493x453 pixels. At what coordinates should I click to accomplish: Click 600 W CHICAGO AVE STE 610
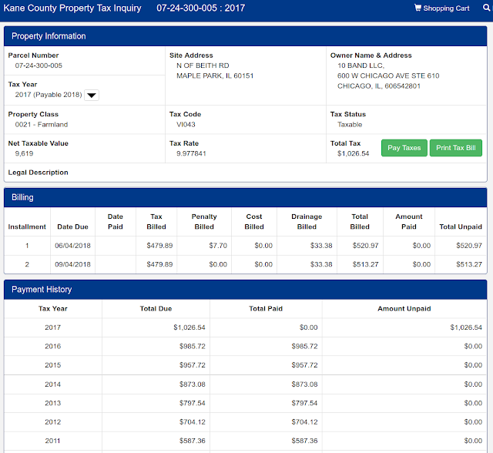tap(388, 75)
